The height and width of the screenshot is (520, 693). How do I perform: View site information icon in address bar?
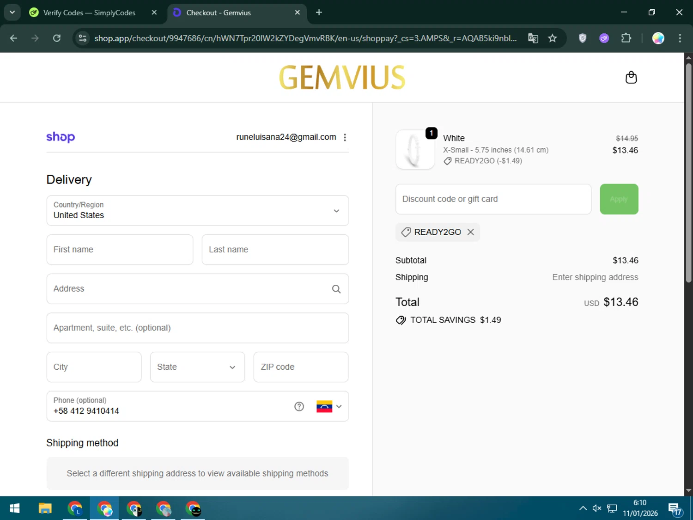pos(83,38)
